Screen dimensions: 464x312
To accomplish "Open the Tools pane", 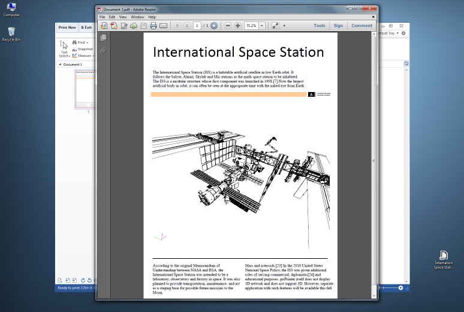I will click(320, 26).
